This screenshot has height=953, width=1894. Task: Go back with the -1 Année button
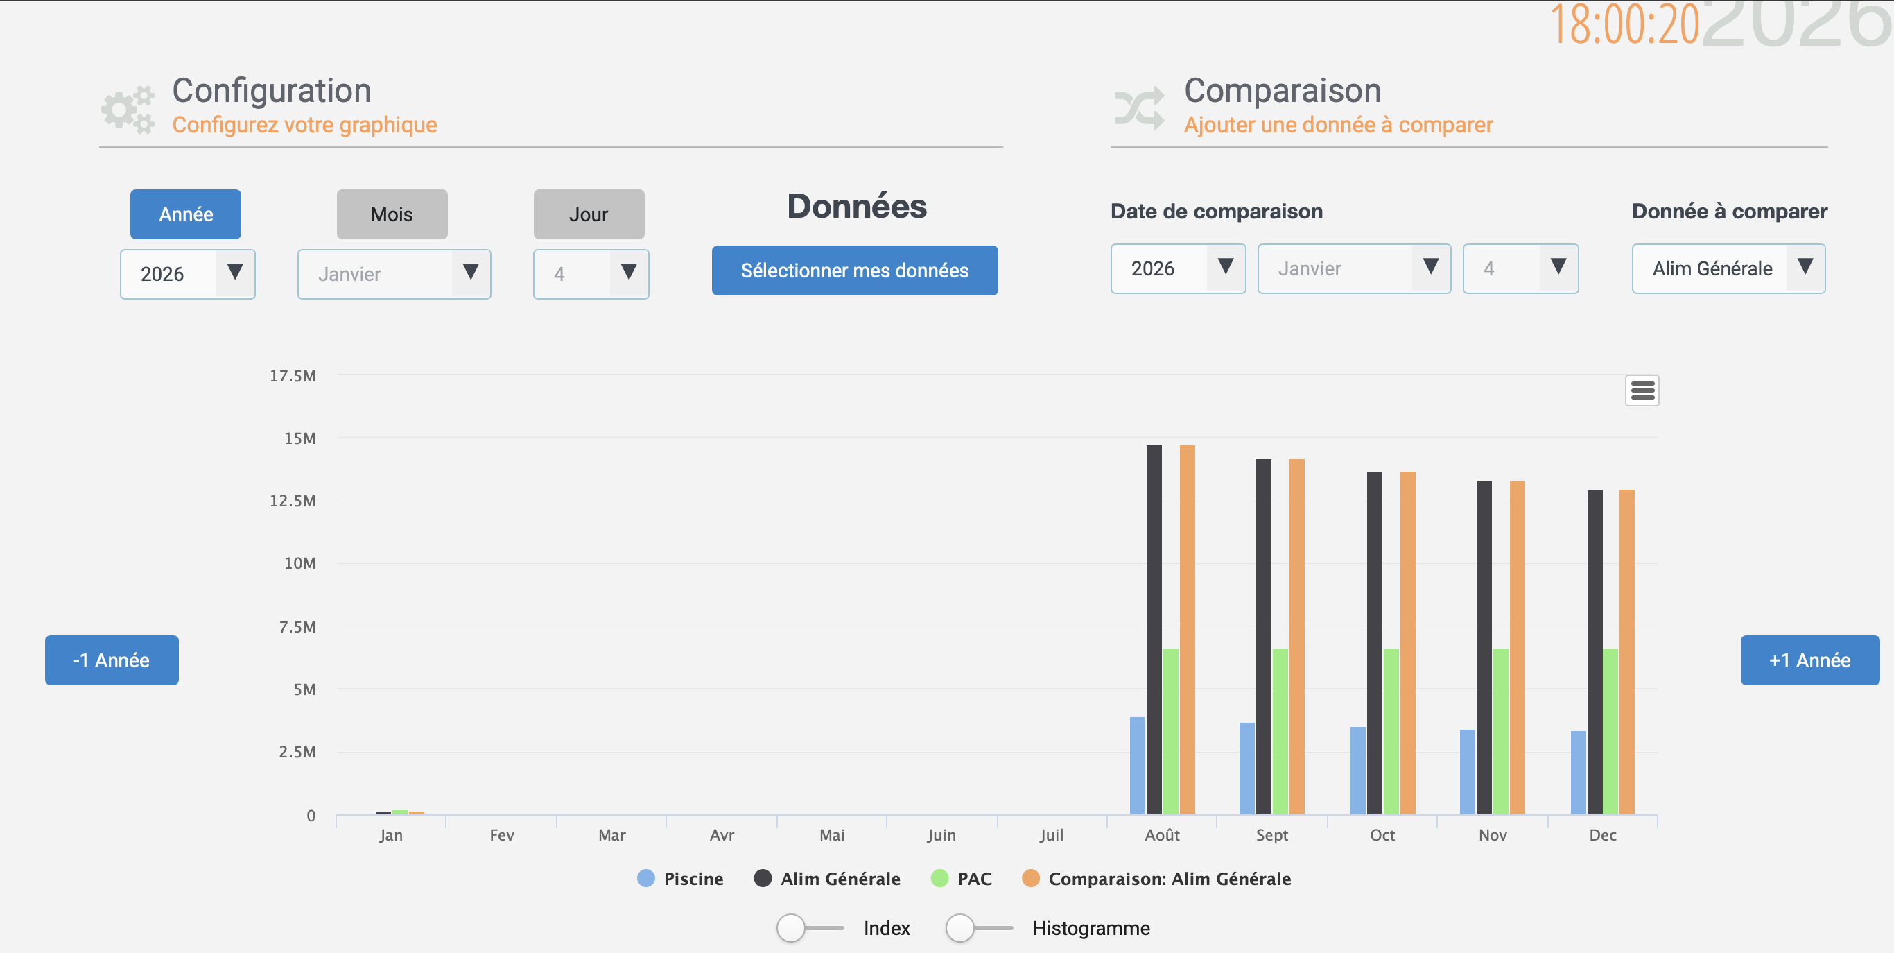click(x=112, y=660)
